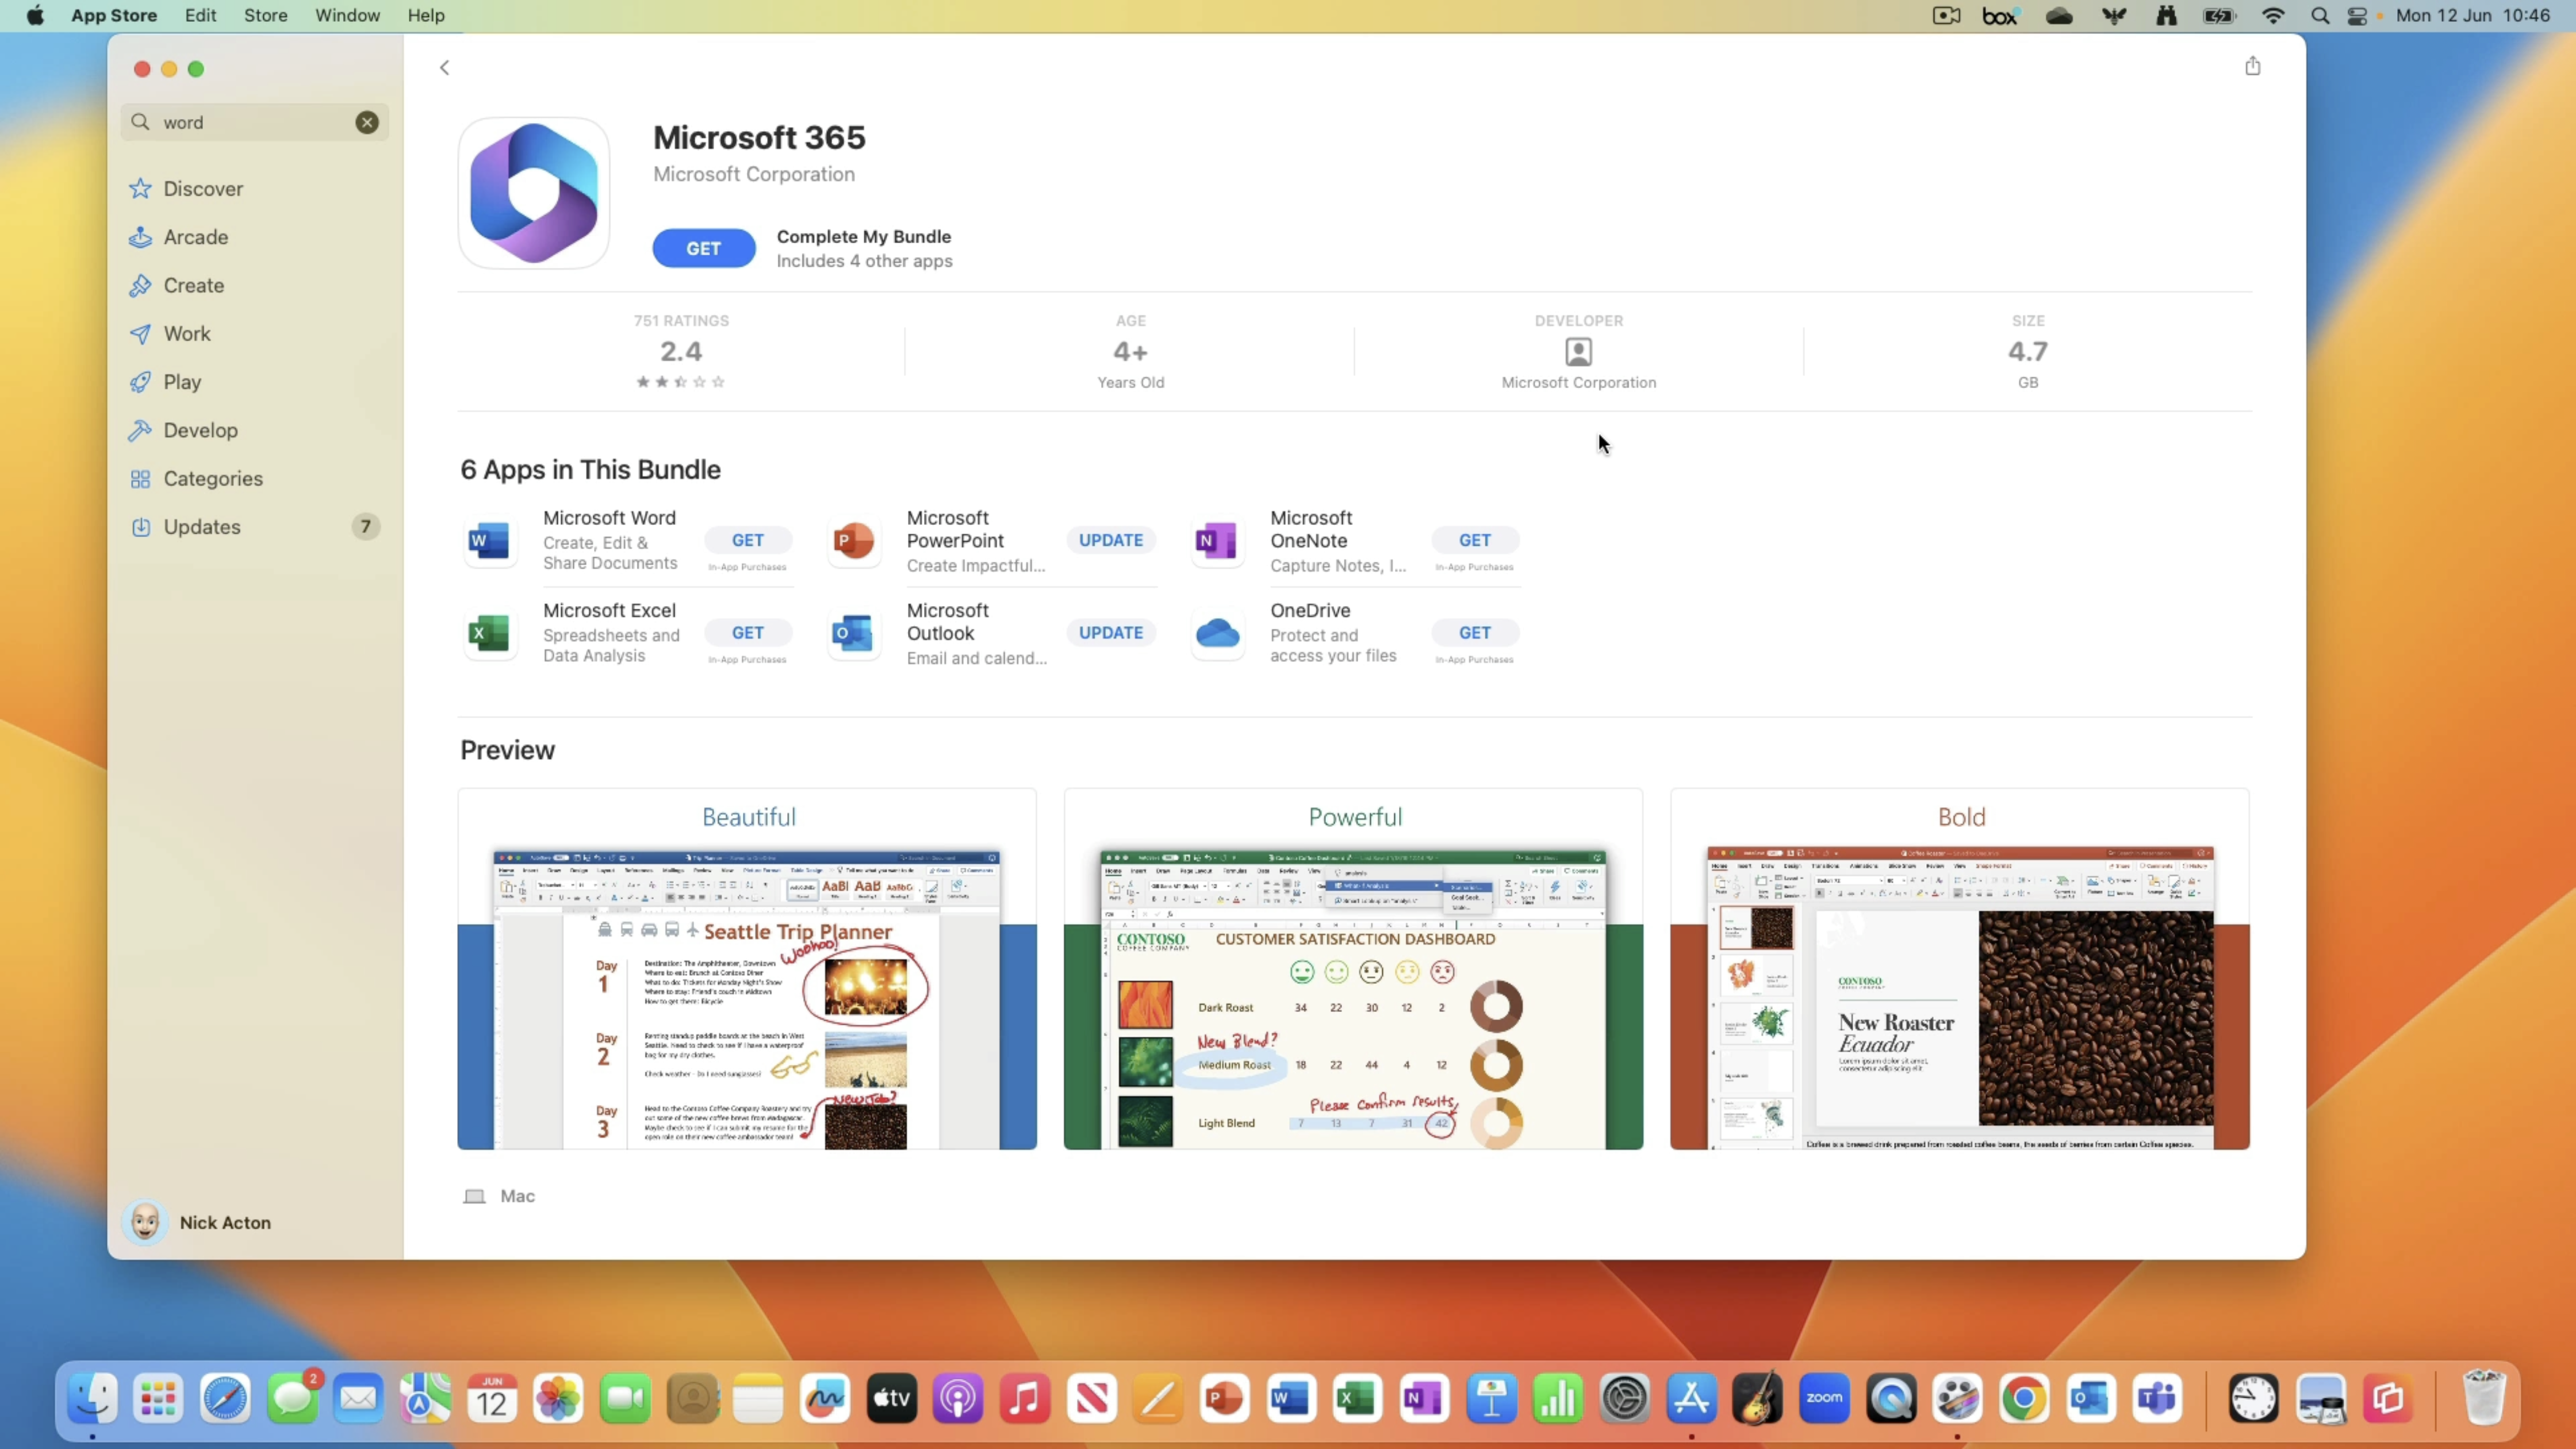This screenshot has width=2576, height=1449.
Task: Open Control Center in menu bar
Action: pyautogui.click(x=2357, y=15)
